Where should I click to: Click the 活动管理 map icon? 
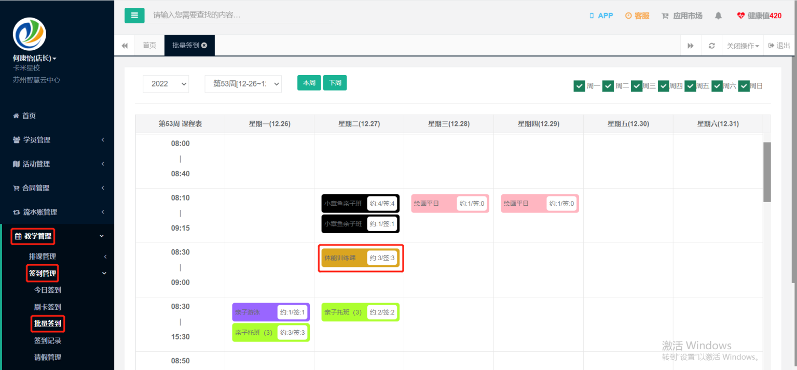coord(16,164)
